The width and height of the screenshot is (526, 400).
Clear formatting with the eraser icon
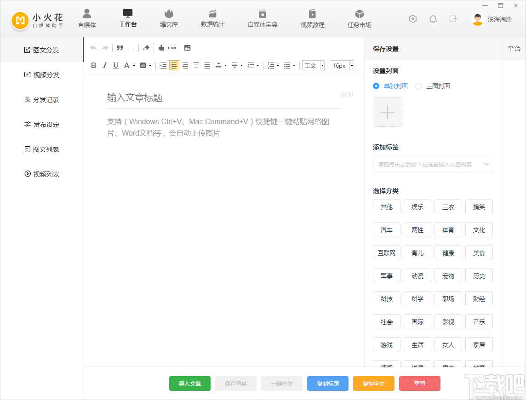tap(146, 47)
